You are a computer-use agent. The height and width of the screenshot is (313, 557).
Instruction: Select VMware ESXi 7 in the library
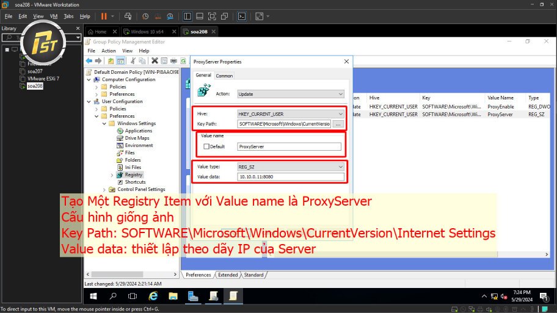[x=43, y=79]
